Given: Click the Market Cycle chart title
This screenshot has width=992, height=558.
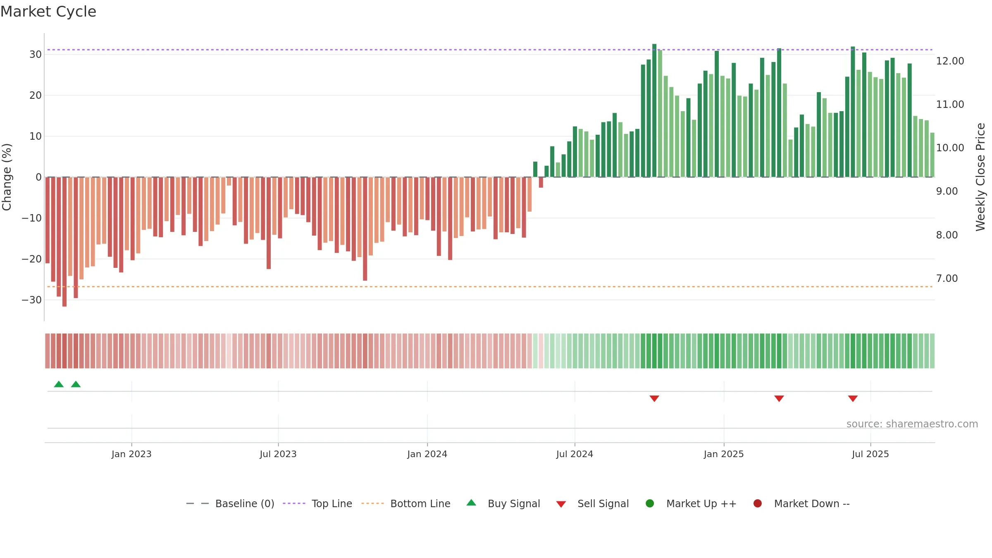Looking at the screenshot, I should click(x=48, y=12).
